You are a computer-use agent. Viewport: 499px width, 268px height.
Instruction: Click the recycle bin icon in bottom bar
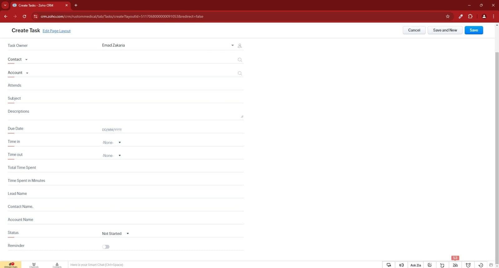(x=491, y=265)
